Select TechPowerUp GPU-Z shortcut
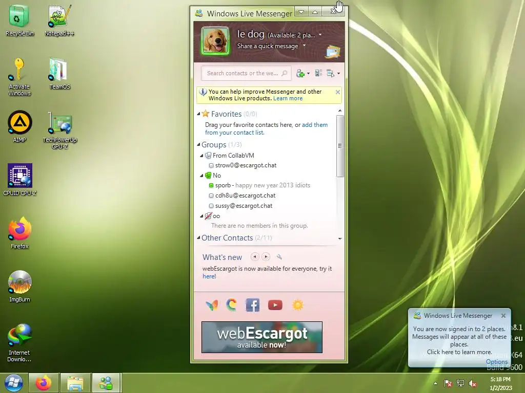The image size is (525, 393). [x=59, y=130]
